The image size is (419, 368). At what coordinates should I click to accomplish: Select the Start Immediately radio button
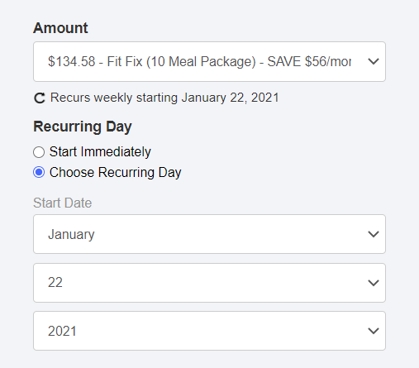(x=39, y=152)
